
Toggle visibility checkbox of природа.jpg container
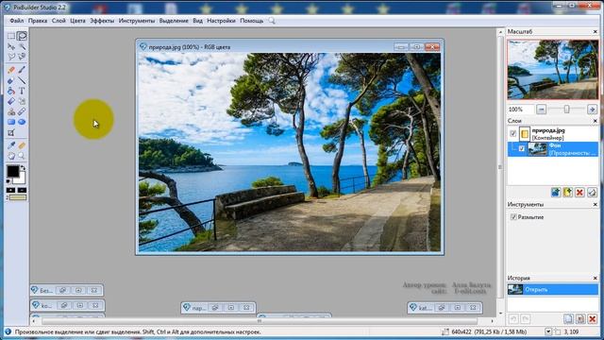point(512,133)
